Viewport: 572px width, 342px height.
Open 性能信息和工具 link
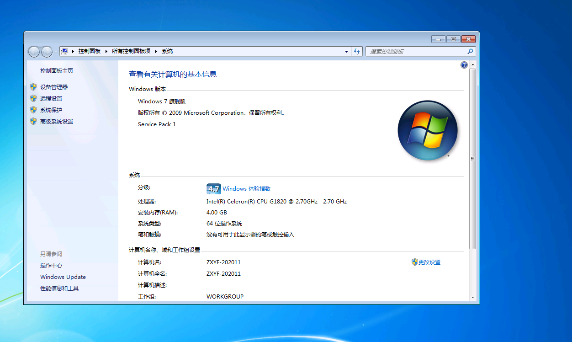pos(59,288)
